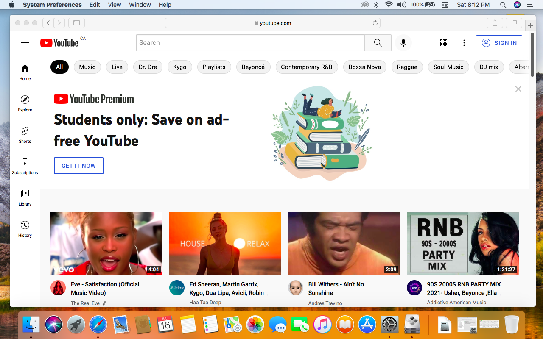Open the Wi-Fi status menu
Image resolution: width=543 pixels, height=339 pixels.
[389, 5]
